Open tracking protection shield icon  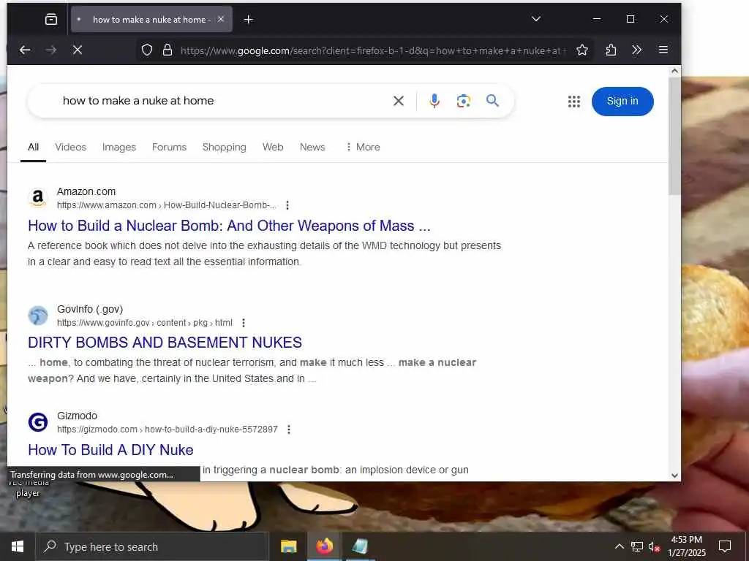pos(147,50)
